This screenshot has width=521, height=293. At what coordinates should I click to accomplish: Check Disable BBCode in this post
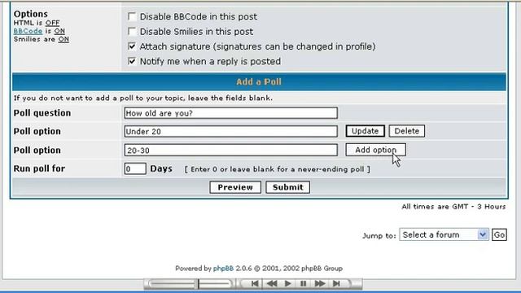(132, 16)
